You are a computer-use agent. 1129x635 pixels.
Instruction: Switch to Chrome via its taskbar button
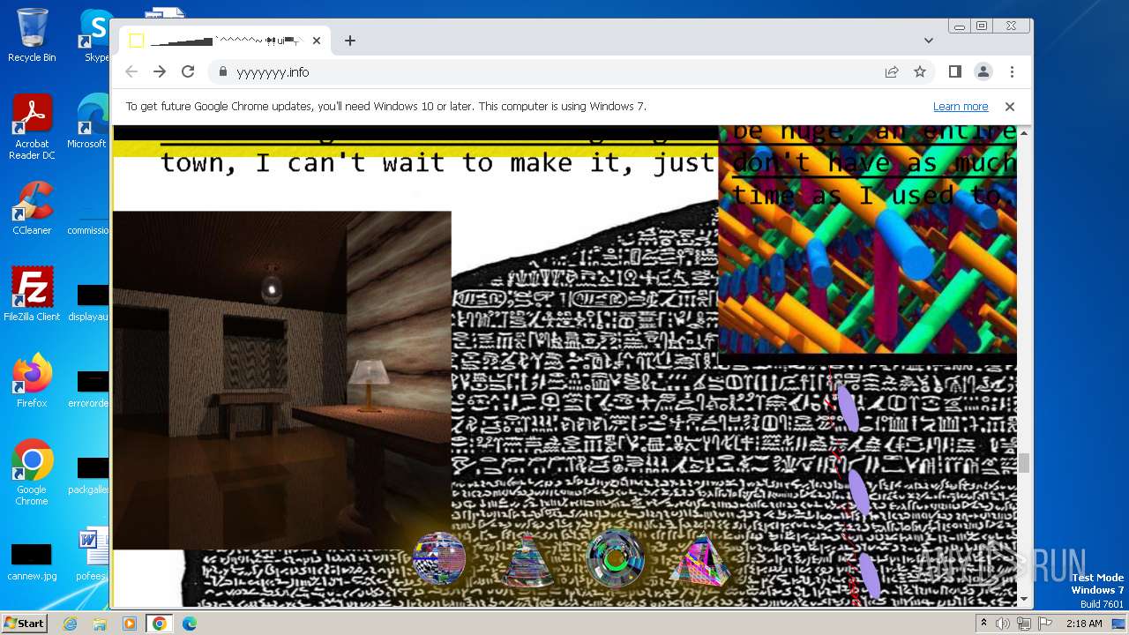click(160, 624)
